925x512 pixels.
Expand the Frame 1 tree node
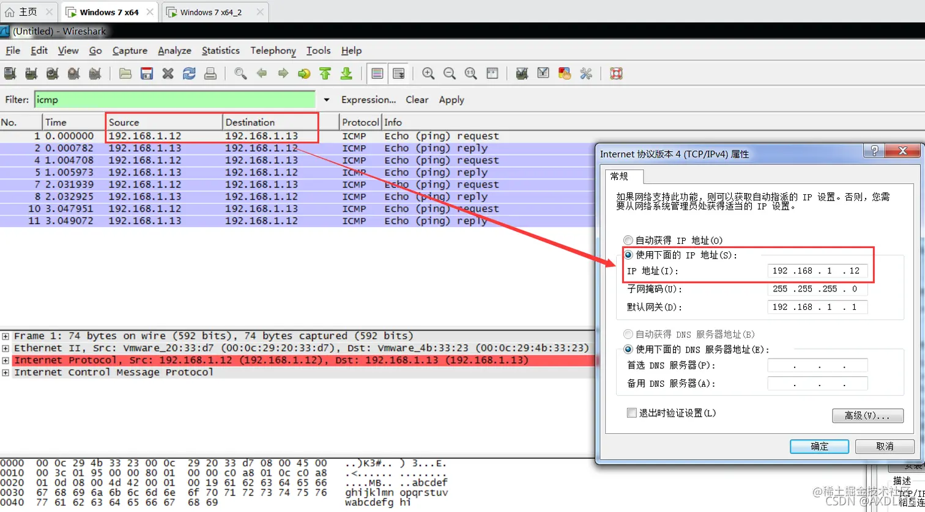pos(6,336)
